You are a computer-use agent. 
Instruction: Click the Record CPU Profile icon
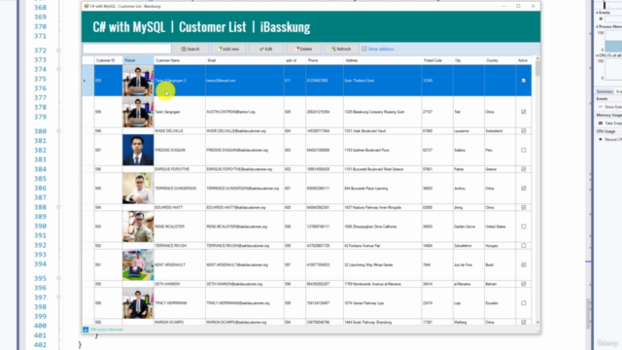coord(601,139)
